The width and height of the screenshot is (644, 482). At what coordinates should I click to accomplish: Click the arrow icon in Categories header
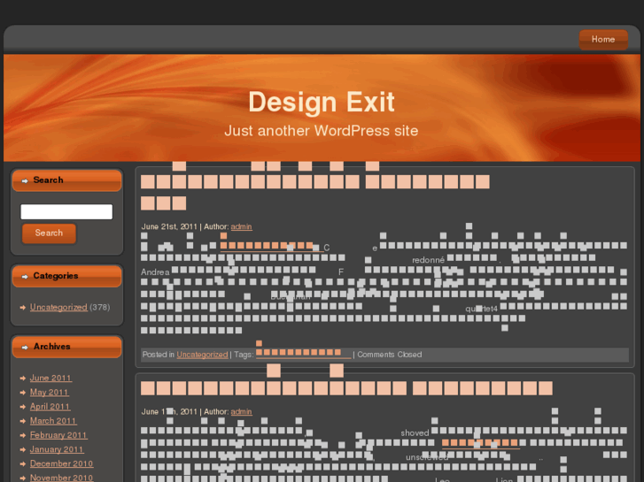coord(25,277)
